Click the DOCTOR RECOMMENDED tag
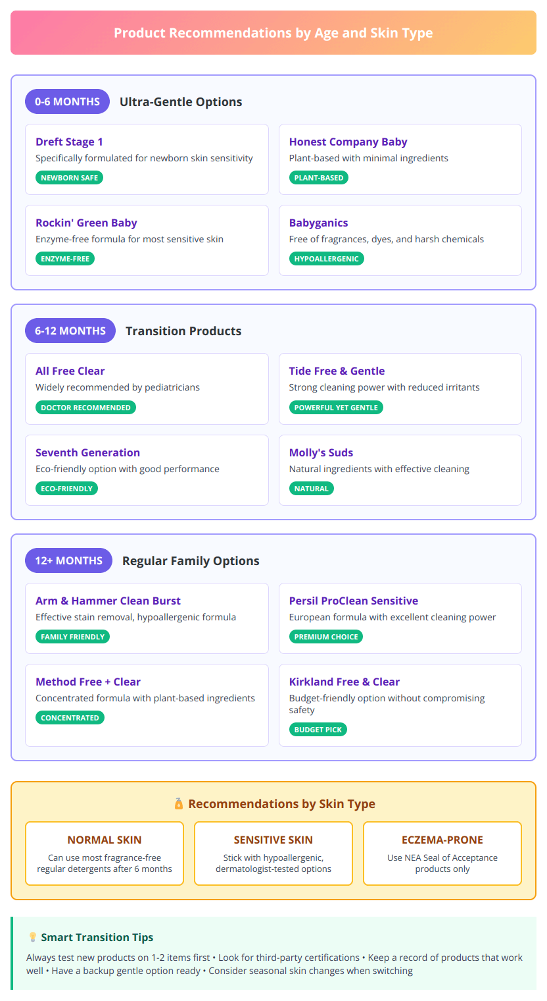This screenshot has height=1001, width=547. 85,408
